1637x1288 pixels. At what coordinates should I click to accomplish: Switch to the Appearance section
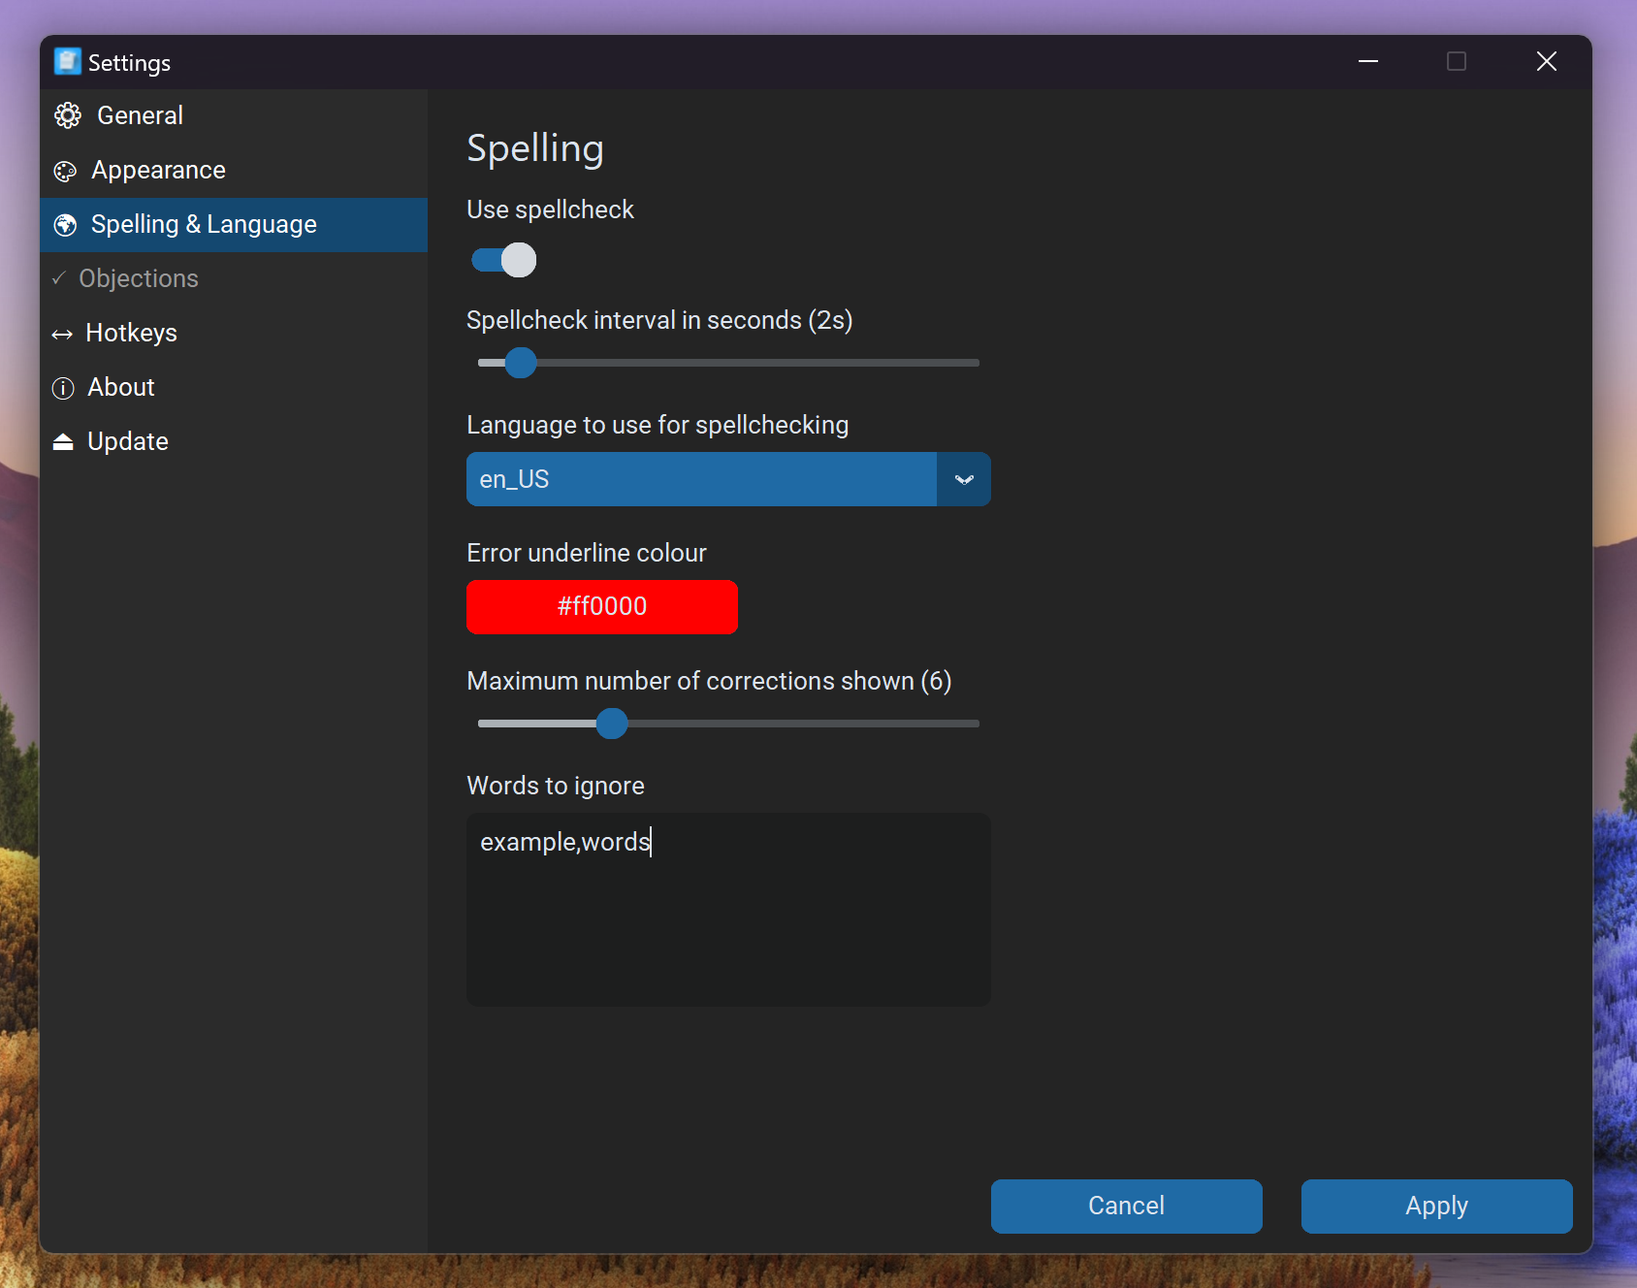point(158,170)
